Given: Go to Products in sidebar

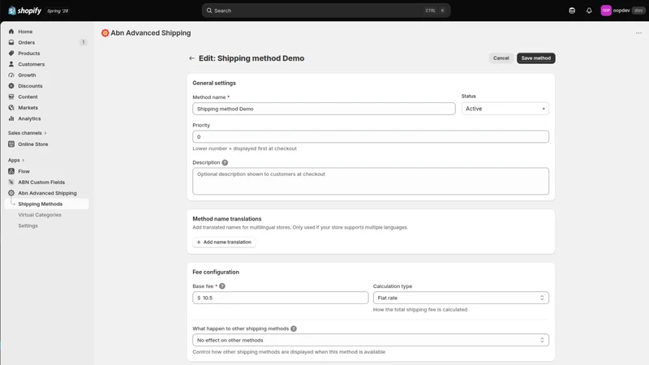Looking at the screenshot, I should click(29, 53).
